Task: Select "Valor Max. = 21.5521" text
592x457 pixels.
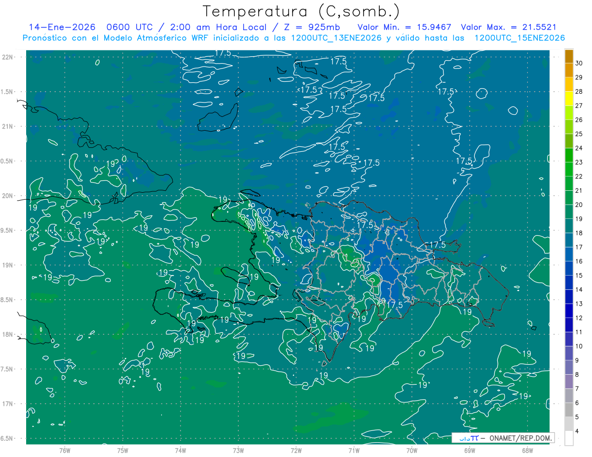Action: tap(509, 27)
